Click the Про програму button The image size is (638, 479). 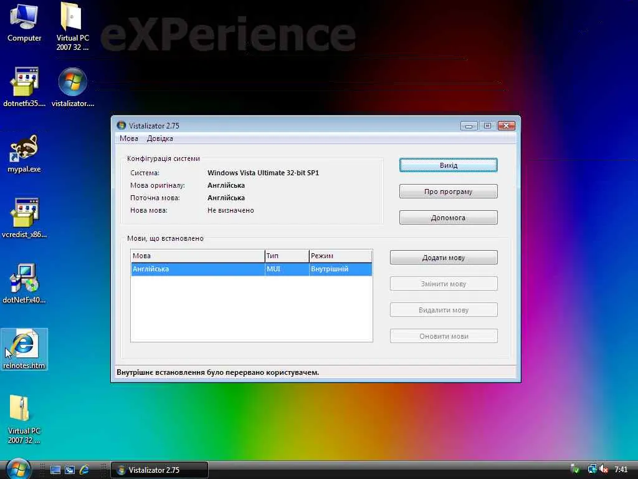point(449,191)
